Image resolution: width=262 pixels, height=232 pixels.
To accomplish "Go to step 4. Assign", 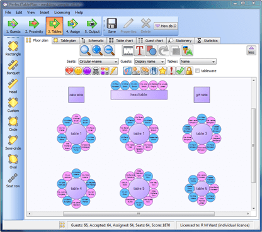I will coord(73,26).
